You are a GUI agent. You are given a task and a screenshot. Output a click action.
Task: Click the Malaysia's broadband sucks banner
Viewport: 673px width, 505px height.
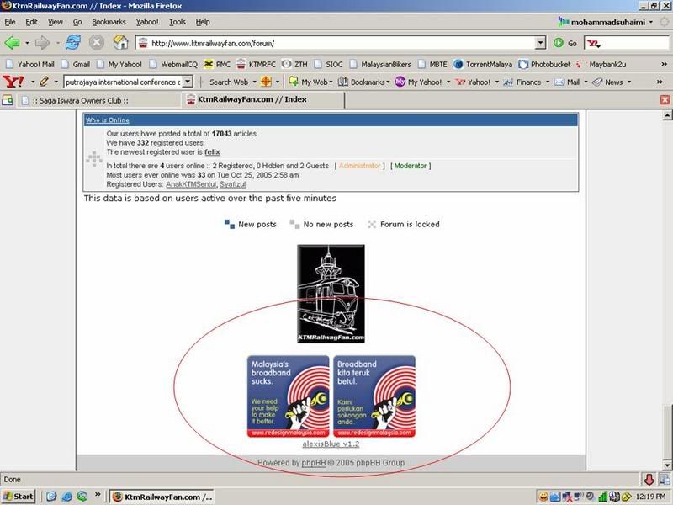288,396
